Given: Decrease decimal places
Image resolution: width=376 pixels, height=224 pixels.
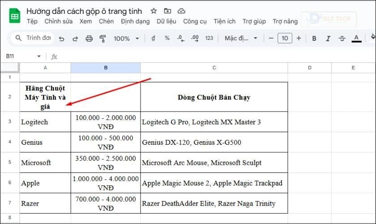Looking at the screenshot, I should point(181,39).
